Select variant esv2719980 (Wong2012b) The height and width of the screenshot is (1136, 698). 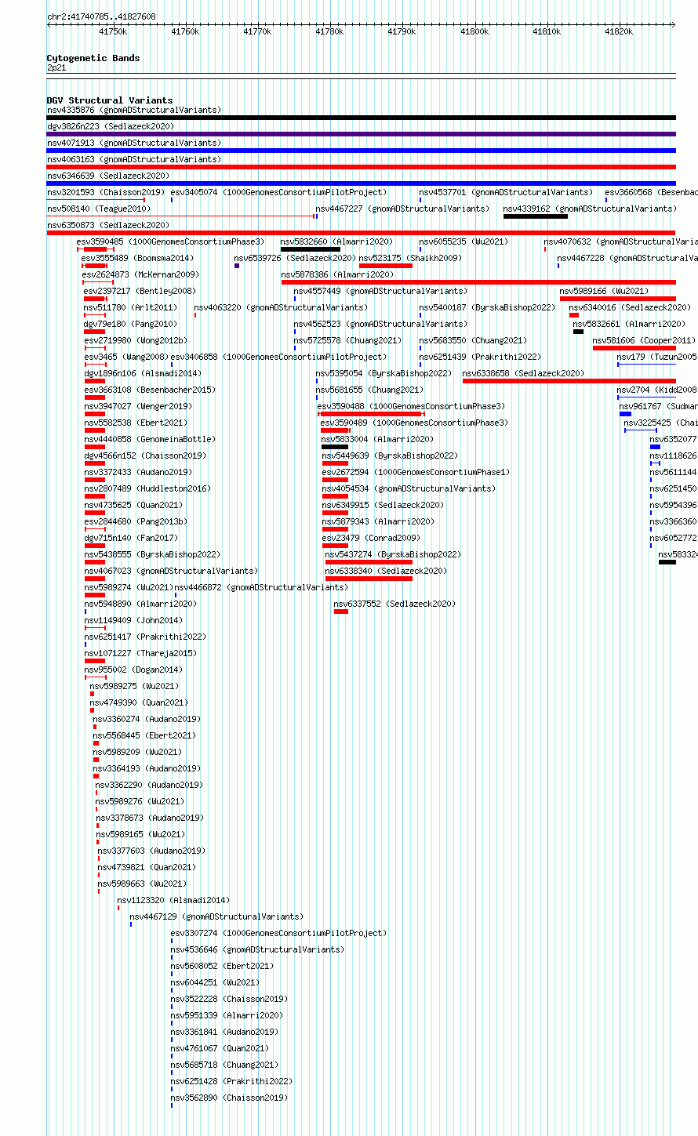(x=136, y=340)
